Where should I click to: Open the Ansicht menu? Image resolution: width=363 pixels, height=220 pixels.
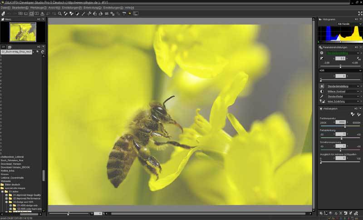click(x=54, y=8)
